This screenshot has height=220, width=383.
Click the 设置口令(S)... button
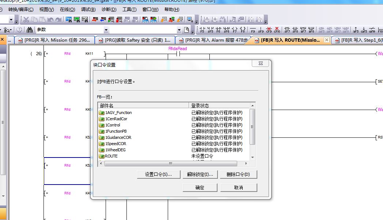click(158, 175)
